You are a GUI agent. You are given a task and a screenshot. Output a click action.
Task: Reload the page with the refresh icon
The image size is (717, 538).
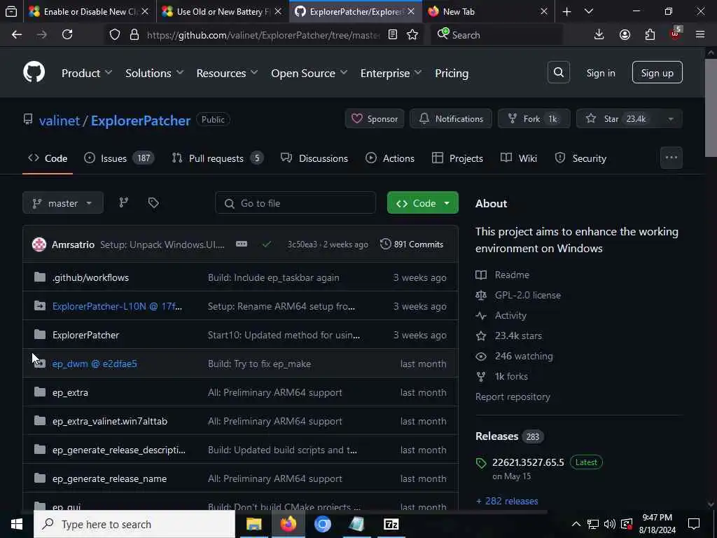[x=67, y=34]
